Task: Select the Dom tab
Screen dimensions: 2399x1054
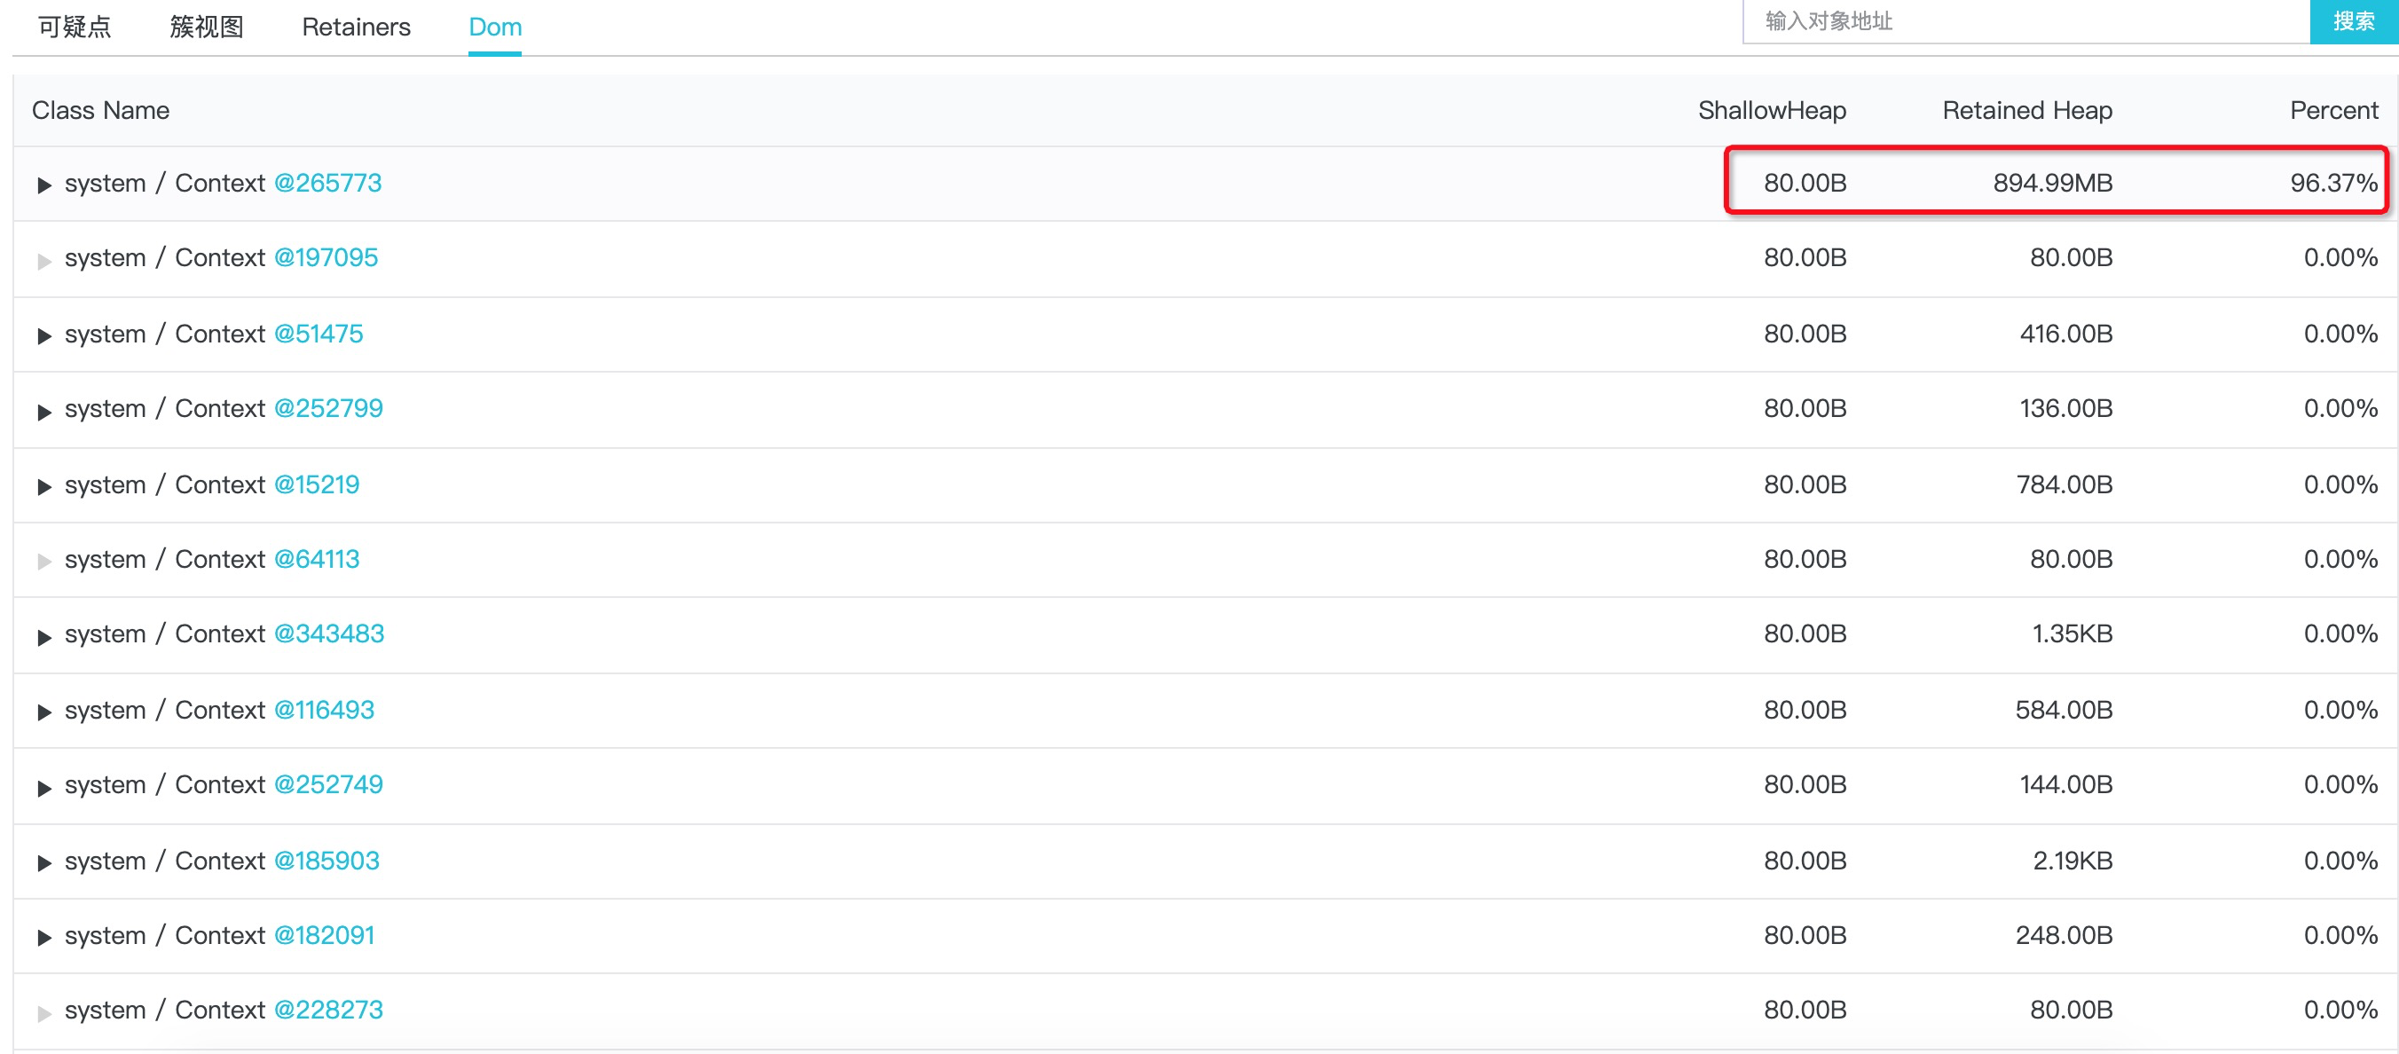Action: (x=494, y=27)
